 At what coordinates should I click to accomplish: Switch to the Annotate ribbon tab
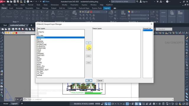(x=19, y=8)
